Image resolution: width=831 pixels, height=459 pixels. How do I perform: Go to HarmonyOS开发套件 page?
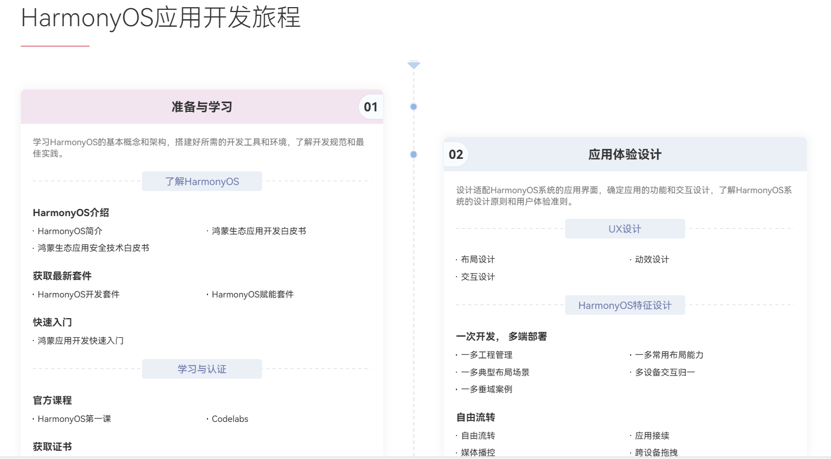tap(79, 295)
